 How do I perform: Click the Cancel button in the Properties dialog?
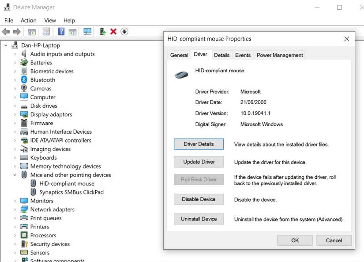pos(334,240)
